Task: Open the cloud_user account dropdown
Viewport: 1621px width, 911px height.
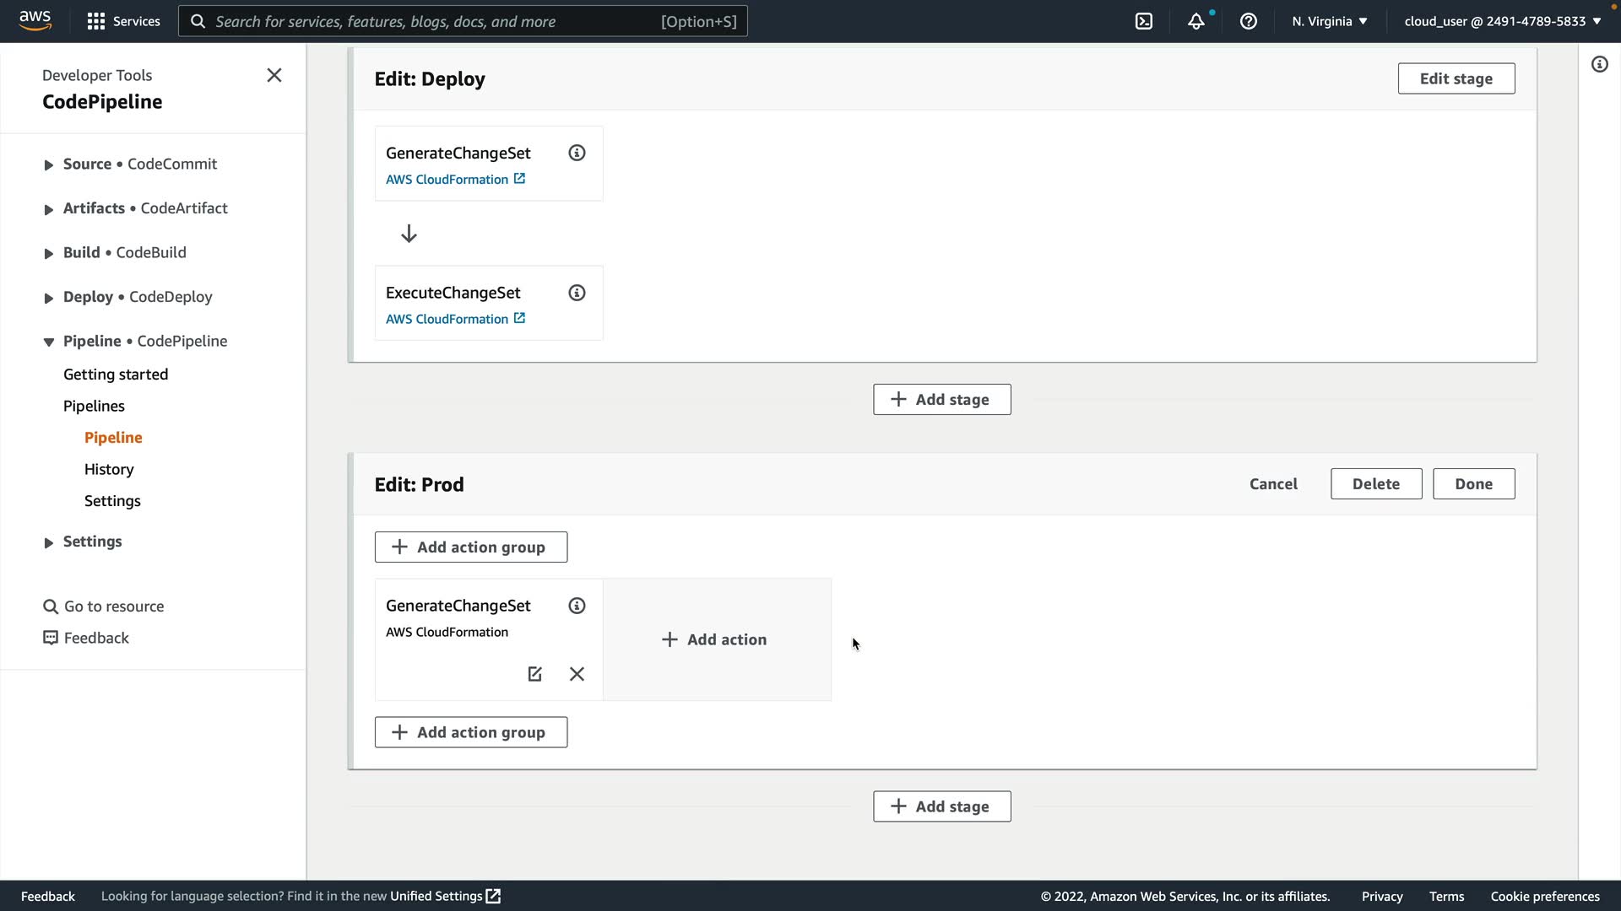Action: (x=1503, y=21)
